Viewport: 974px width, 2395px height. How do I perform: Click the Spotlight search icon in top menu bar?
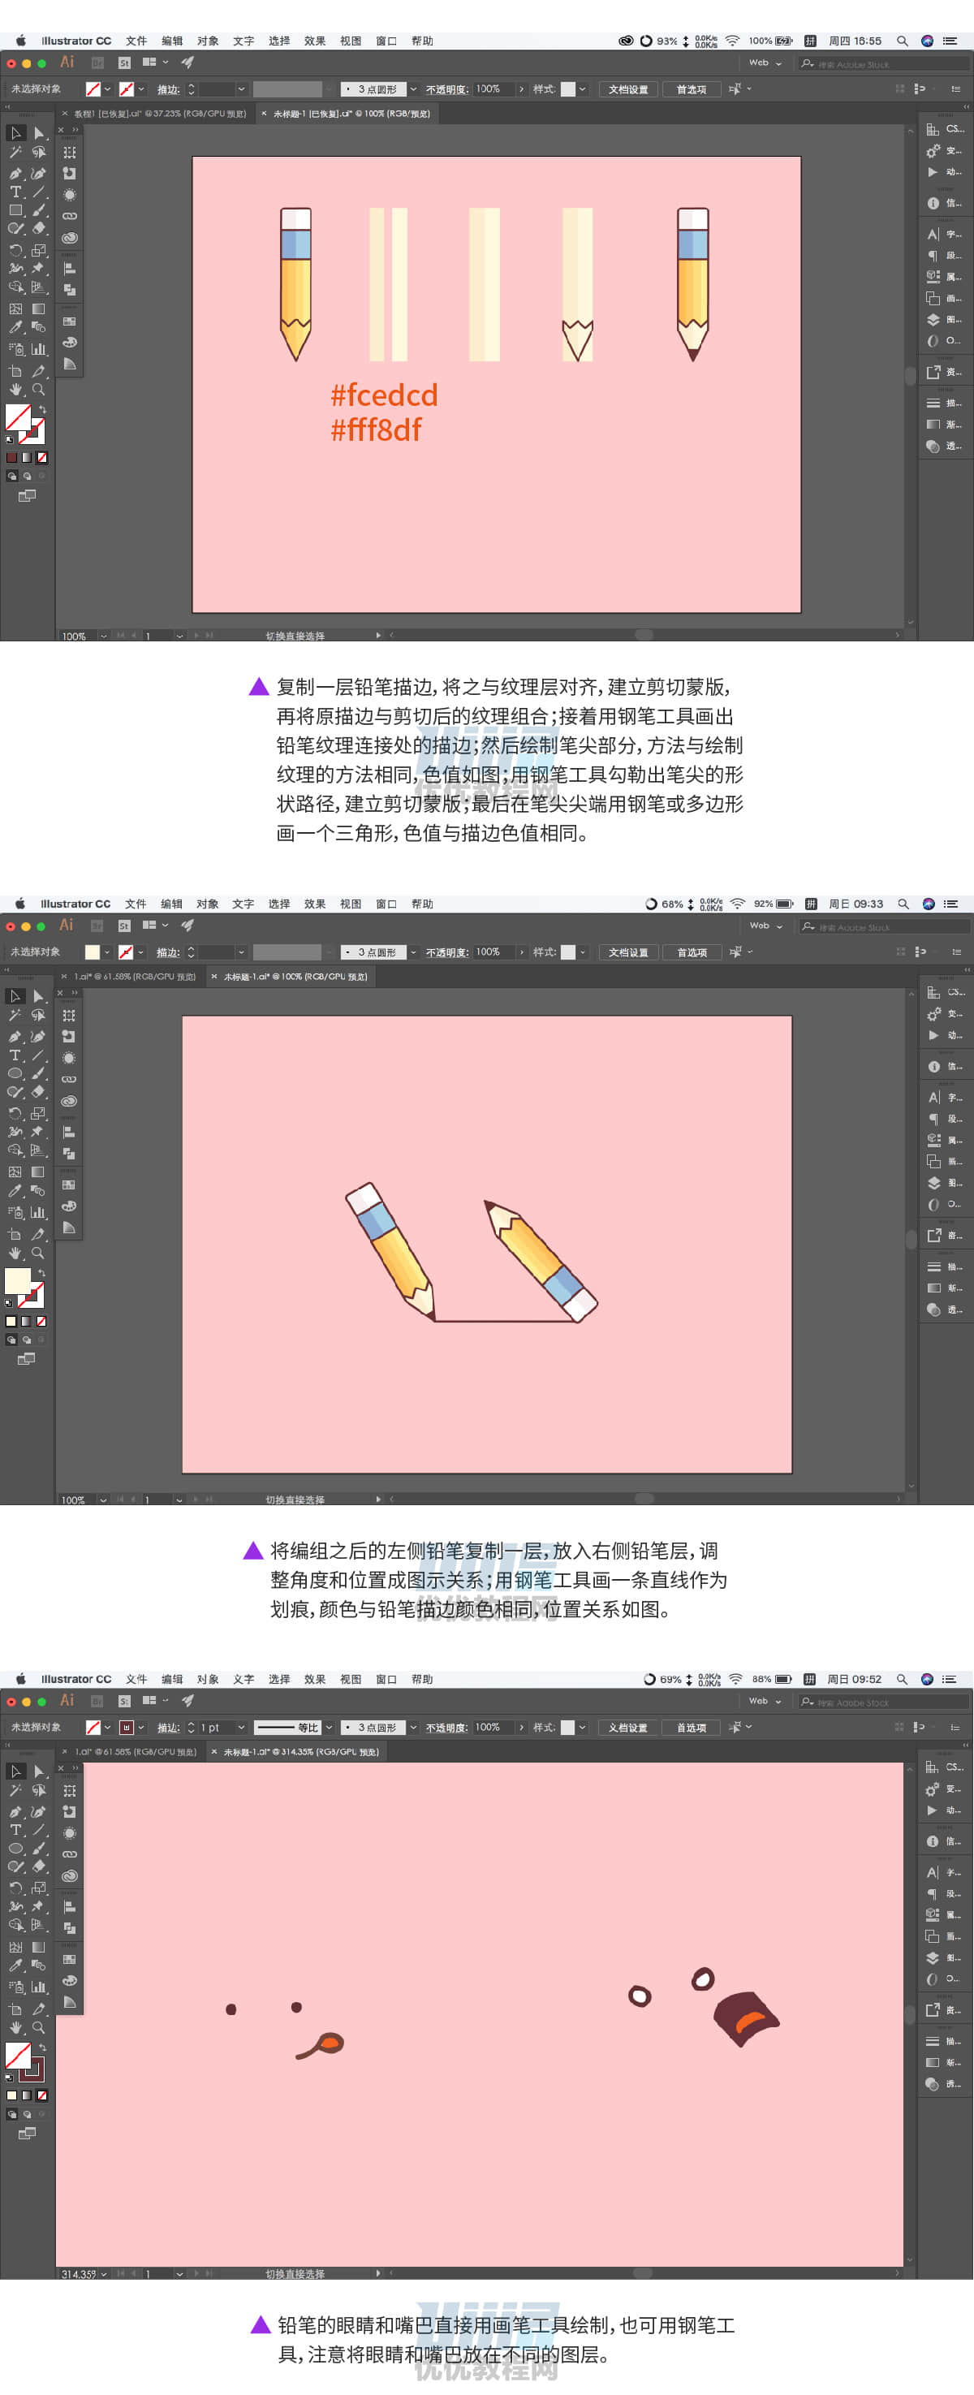tap(902, 41)
